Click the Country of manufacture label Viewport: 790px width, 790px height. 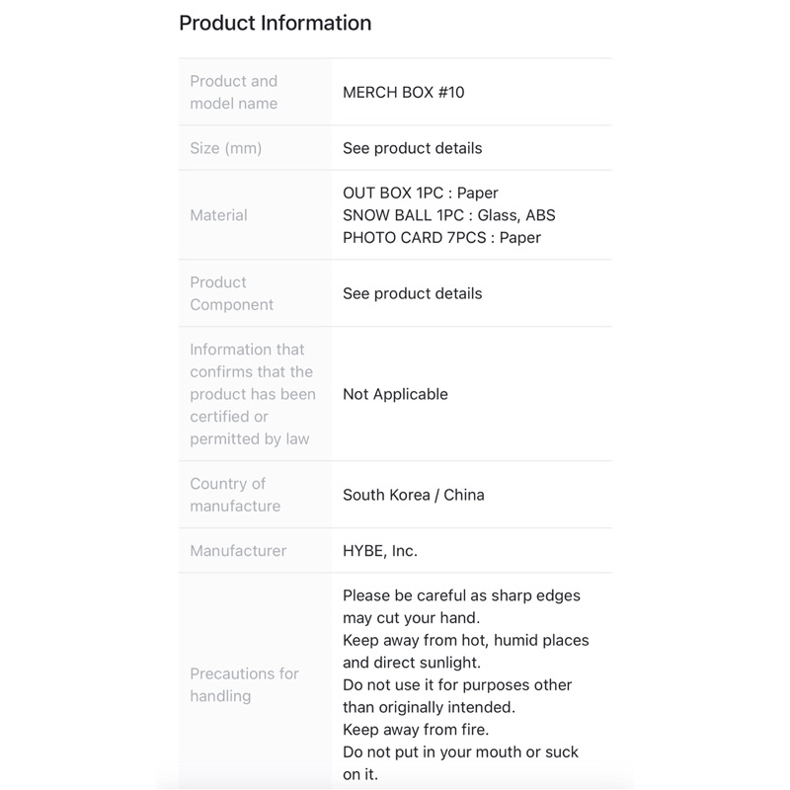tap(235, 495)
